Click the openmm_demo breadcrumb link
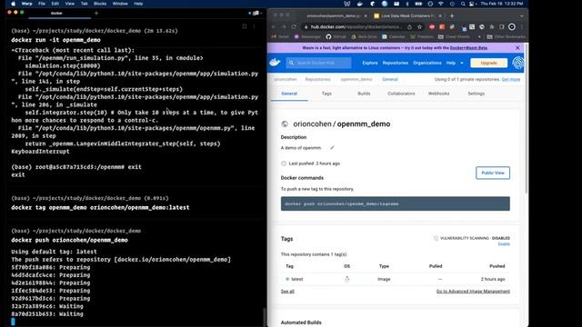 (x=356, y=79)
